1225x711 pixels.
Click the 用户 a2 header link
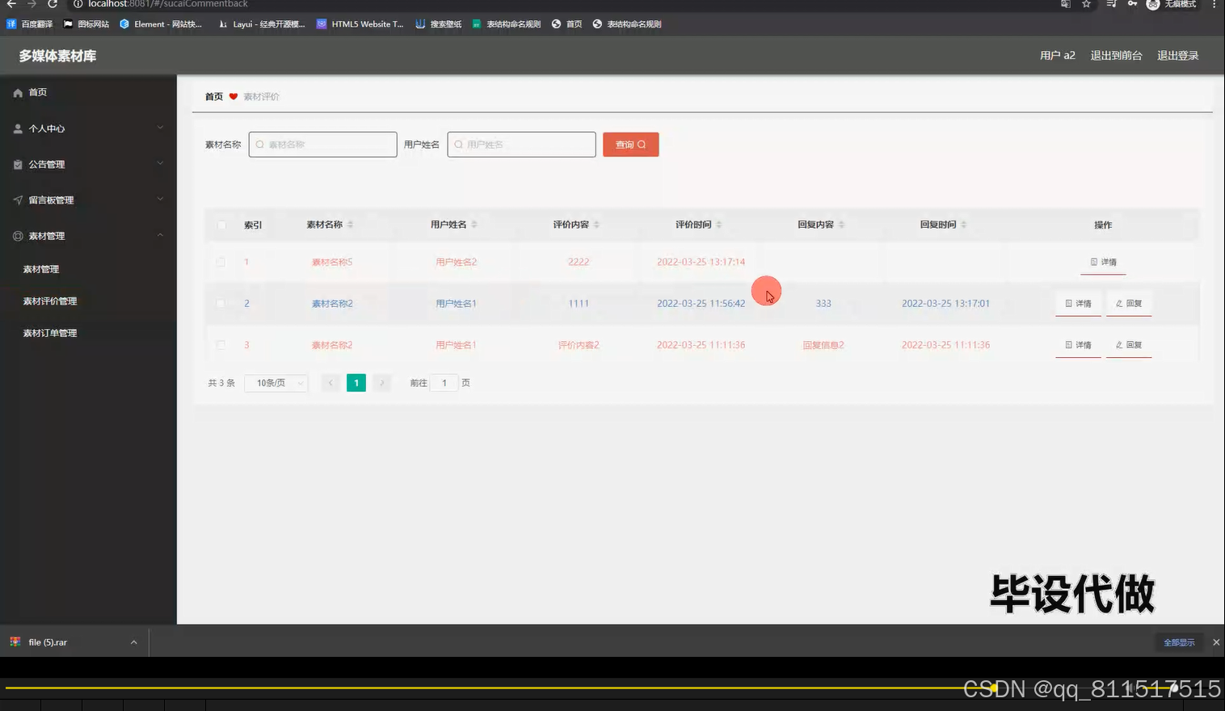pyautogui.click(x=1058, y=56)
